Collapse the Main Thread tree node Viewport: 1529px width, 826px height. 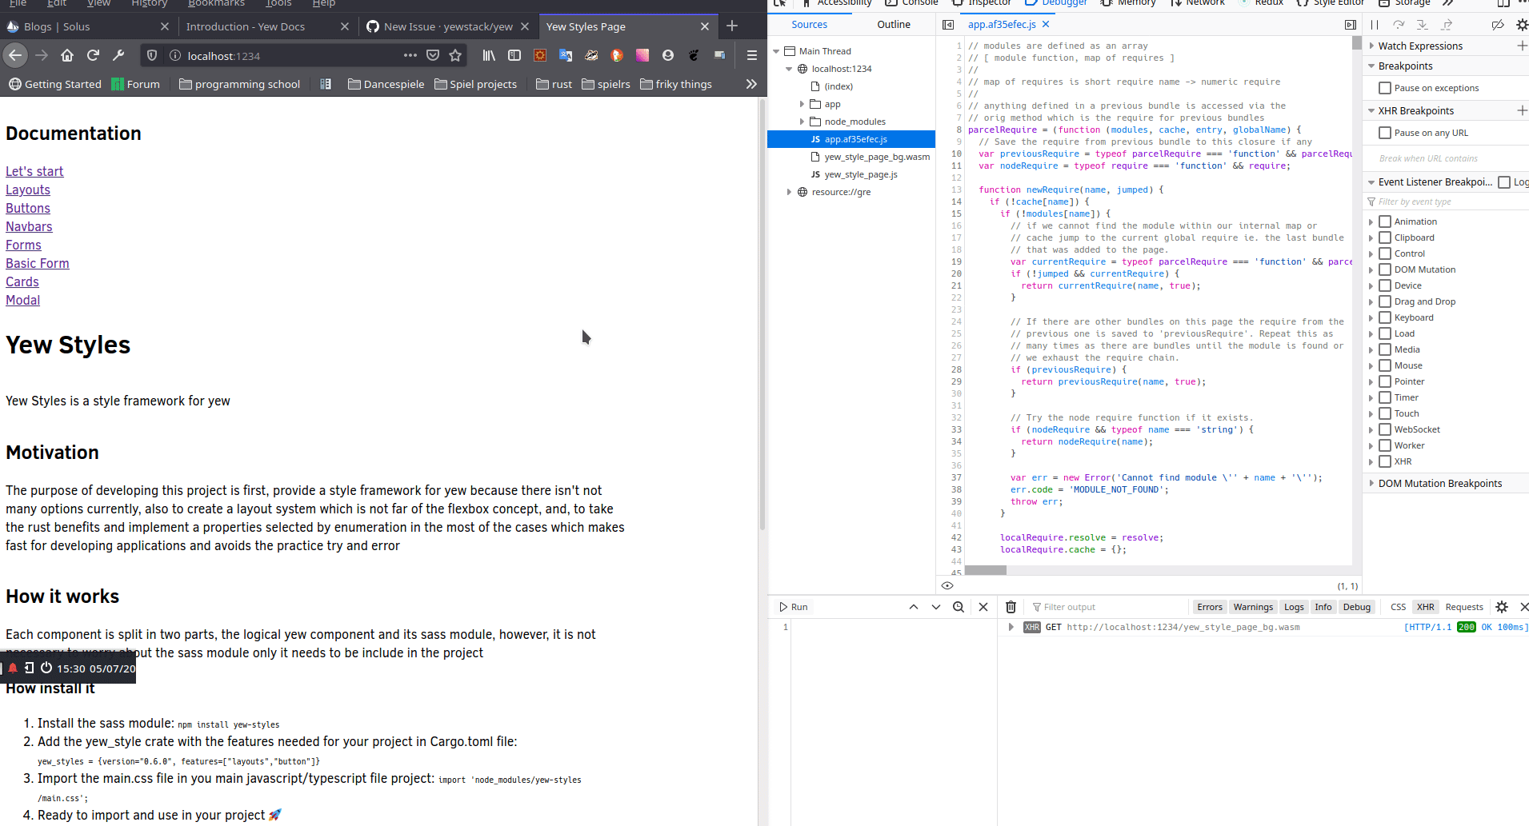776,51
